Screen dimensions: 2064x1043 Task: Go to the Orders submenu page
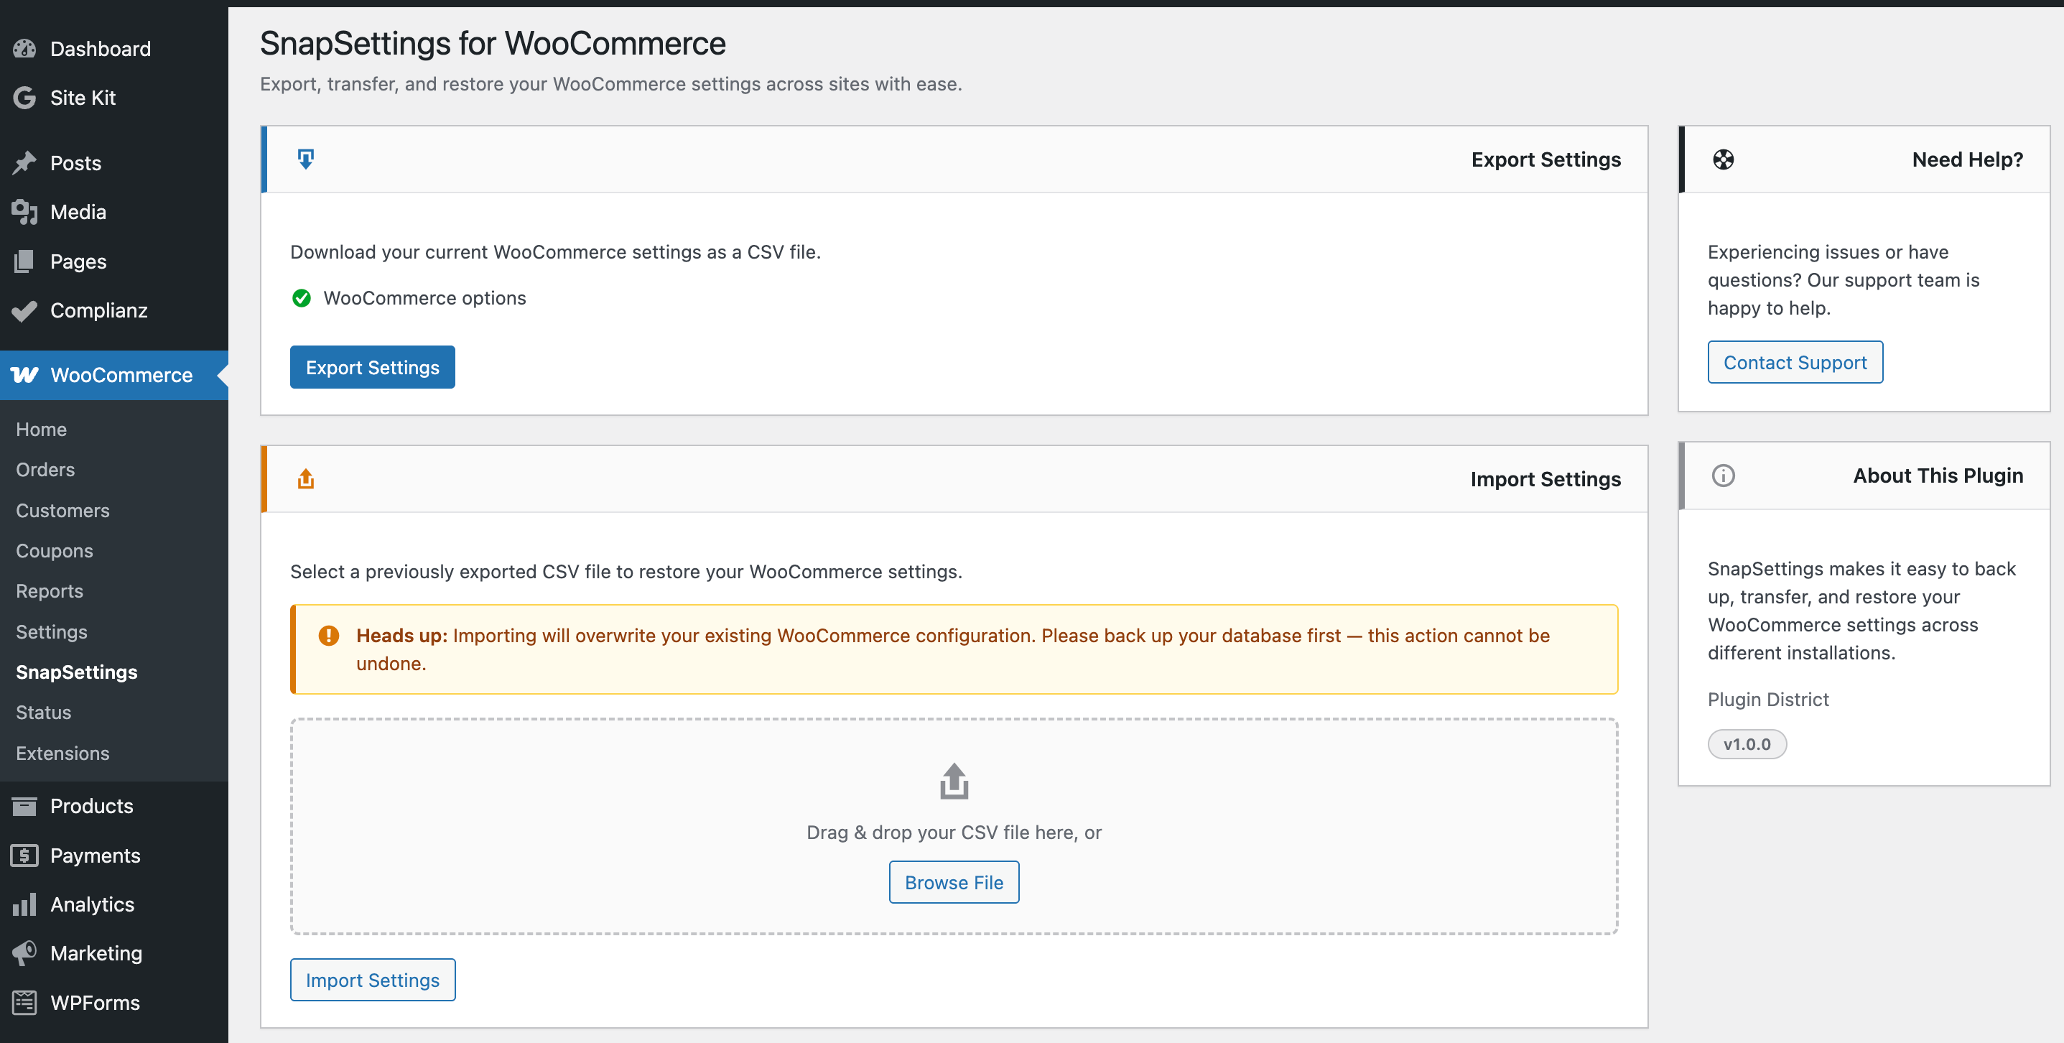(x=45, y=470)
